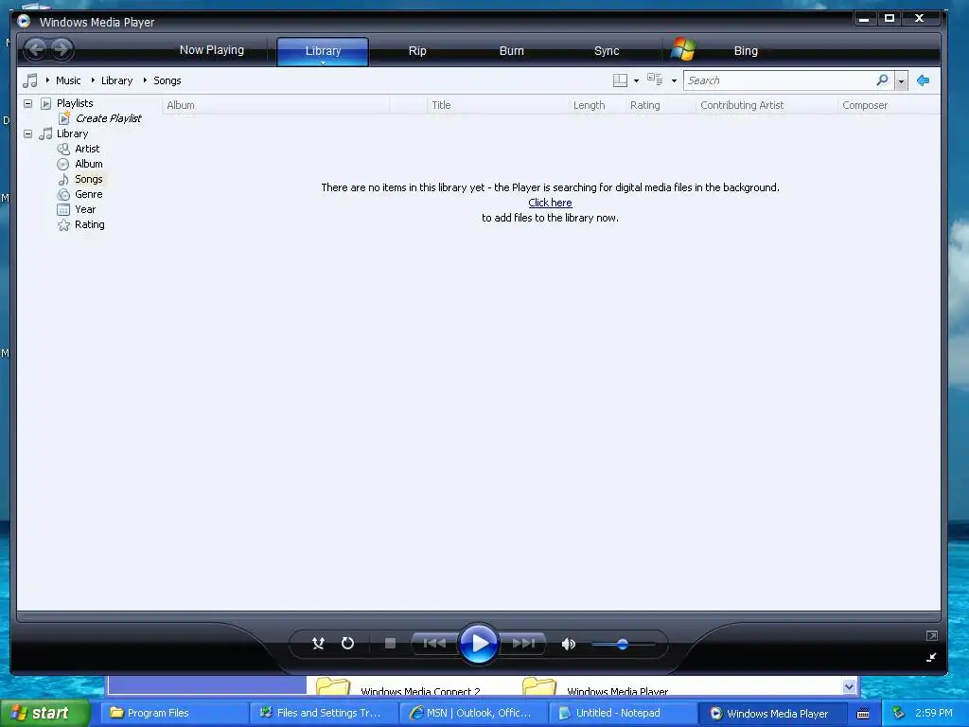Switch to Untitled - Notepad taskbar button
Screen dimensions: 969x727
coord(623,713)
